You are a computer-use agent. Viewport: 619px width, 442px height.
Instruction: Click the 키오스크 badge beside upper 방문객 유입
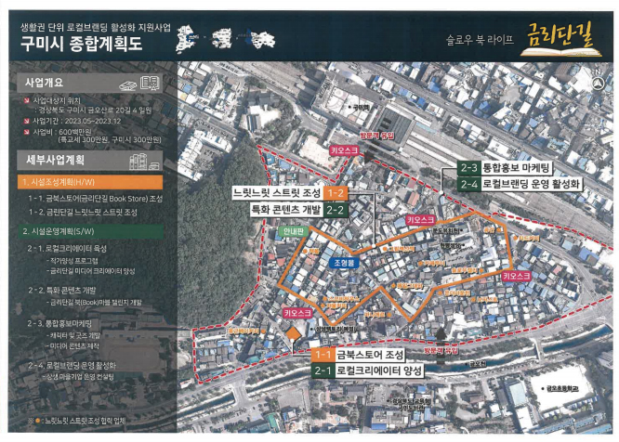coord(345,150)
